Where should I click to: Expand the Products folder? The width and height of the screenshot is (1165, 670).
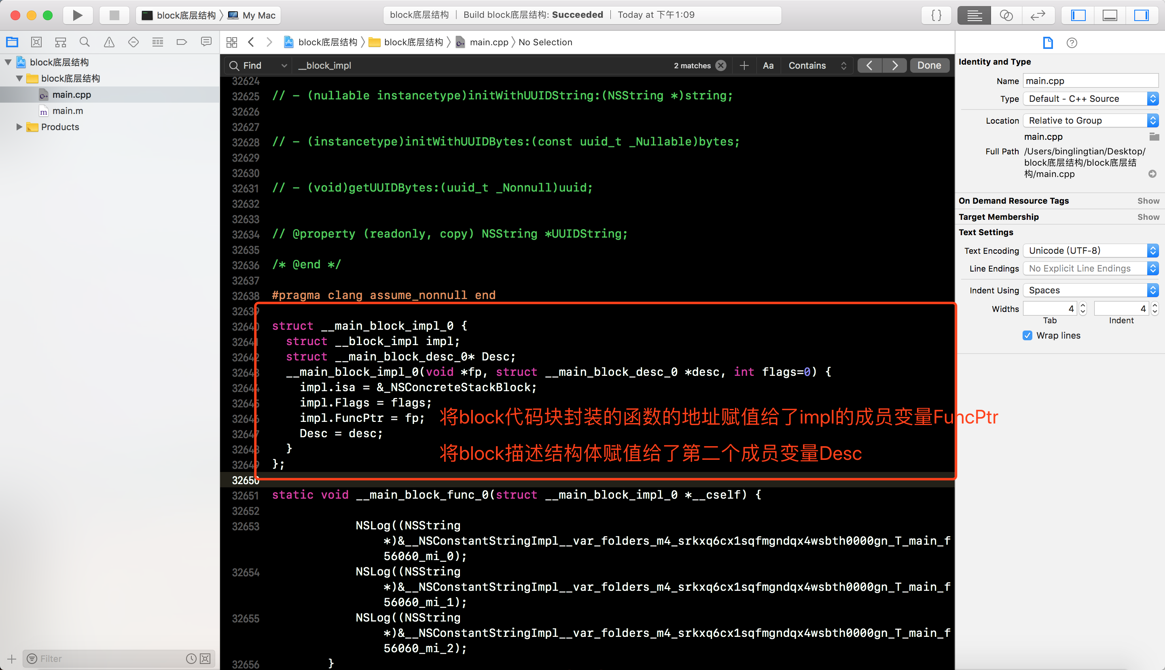click(x=19, y=126)
